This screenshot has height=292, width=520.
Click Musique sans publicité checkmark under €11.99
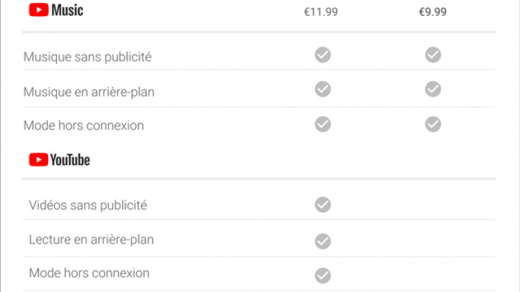(323, 55)
